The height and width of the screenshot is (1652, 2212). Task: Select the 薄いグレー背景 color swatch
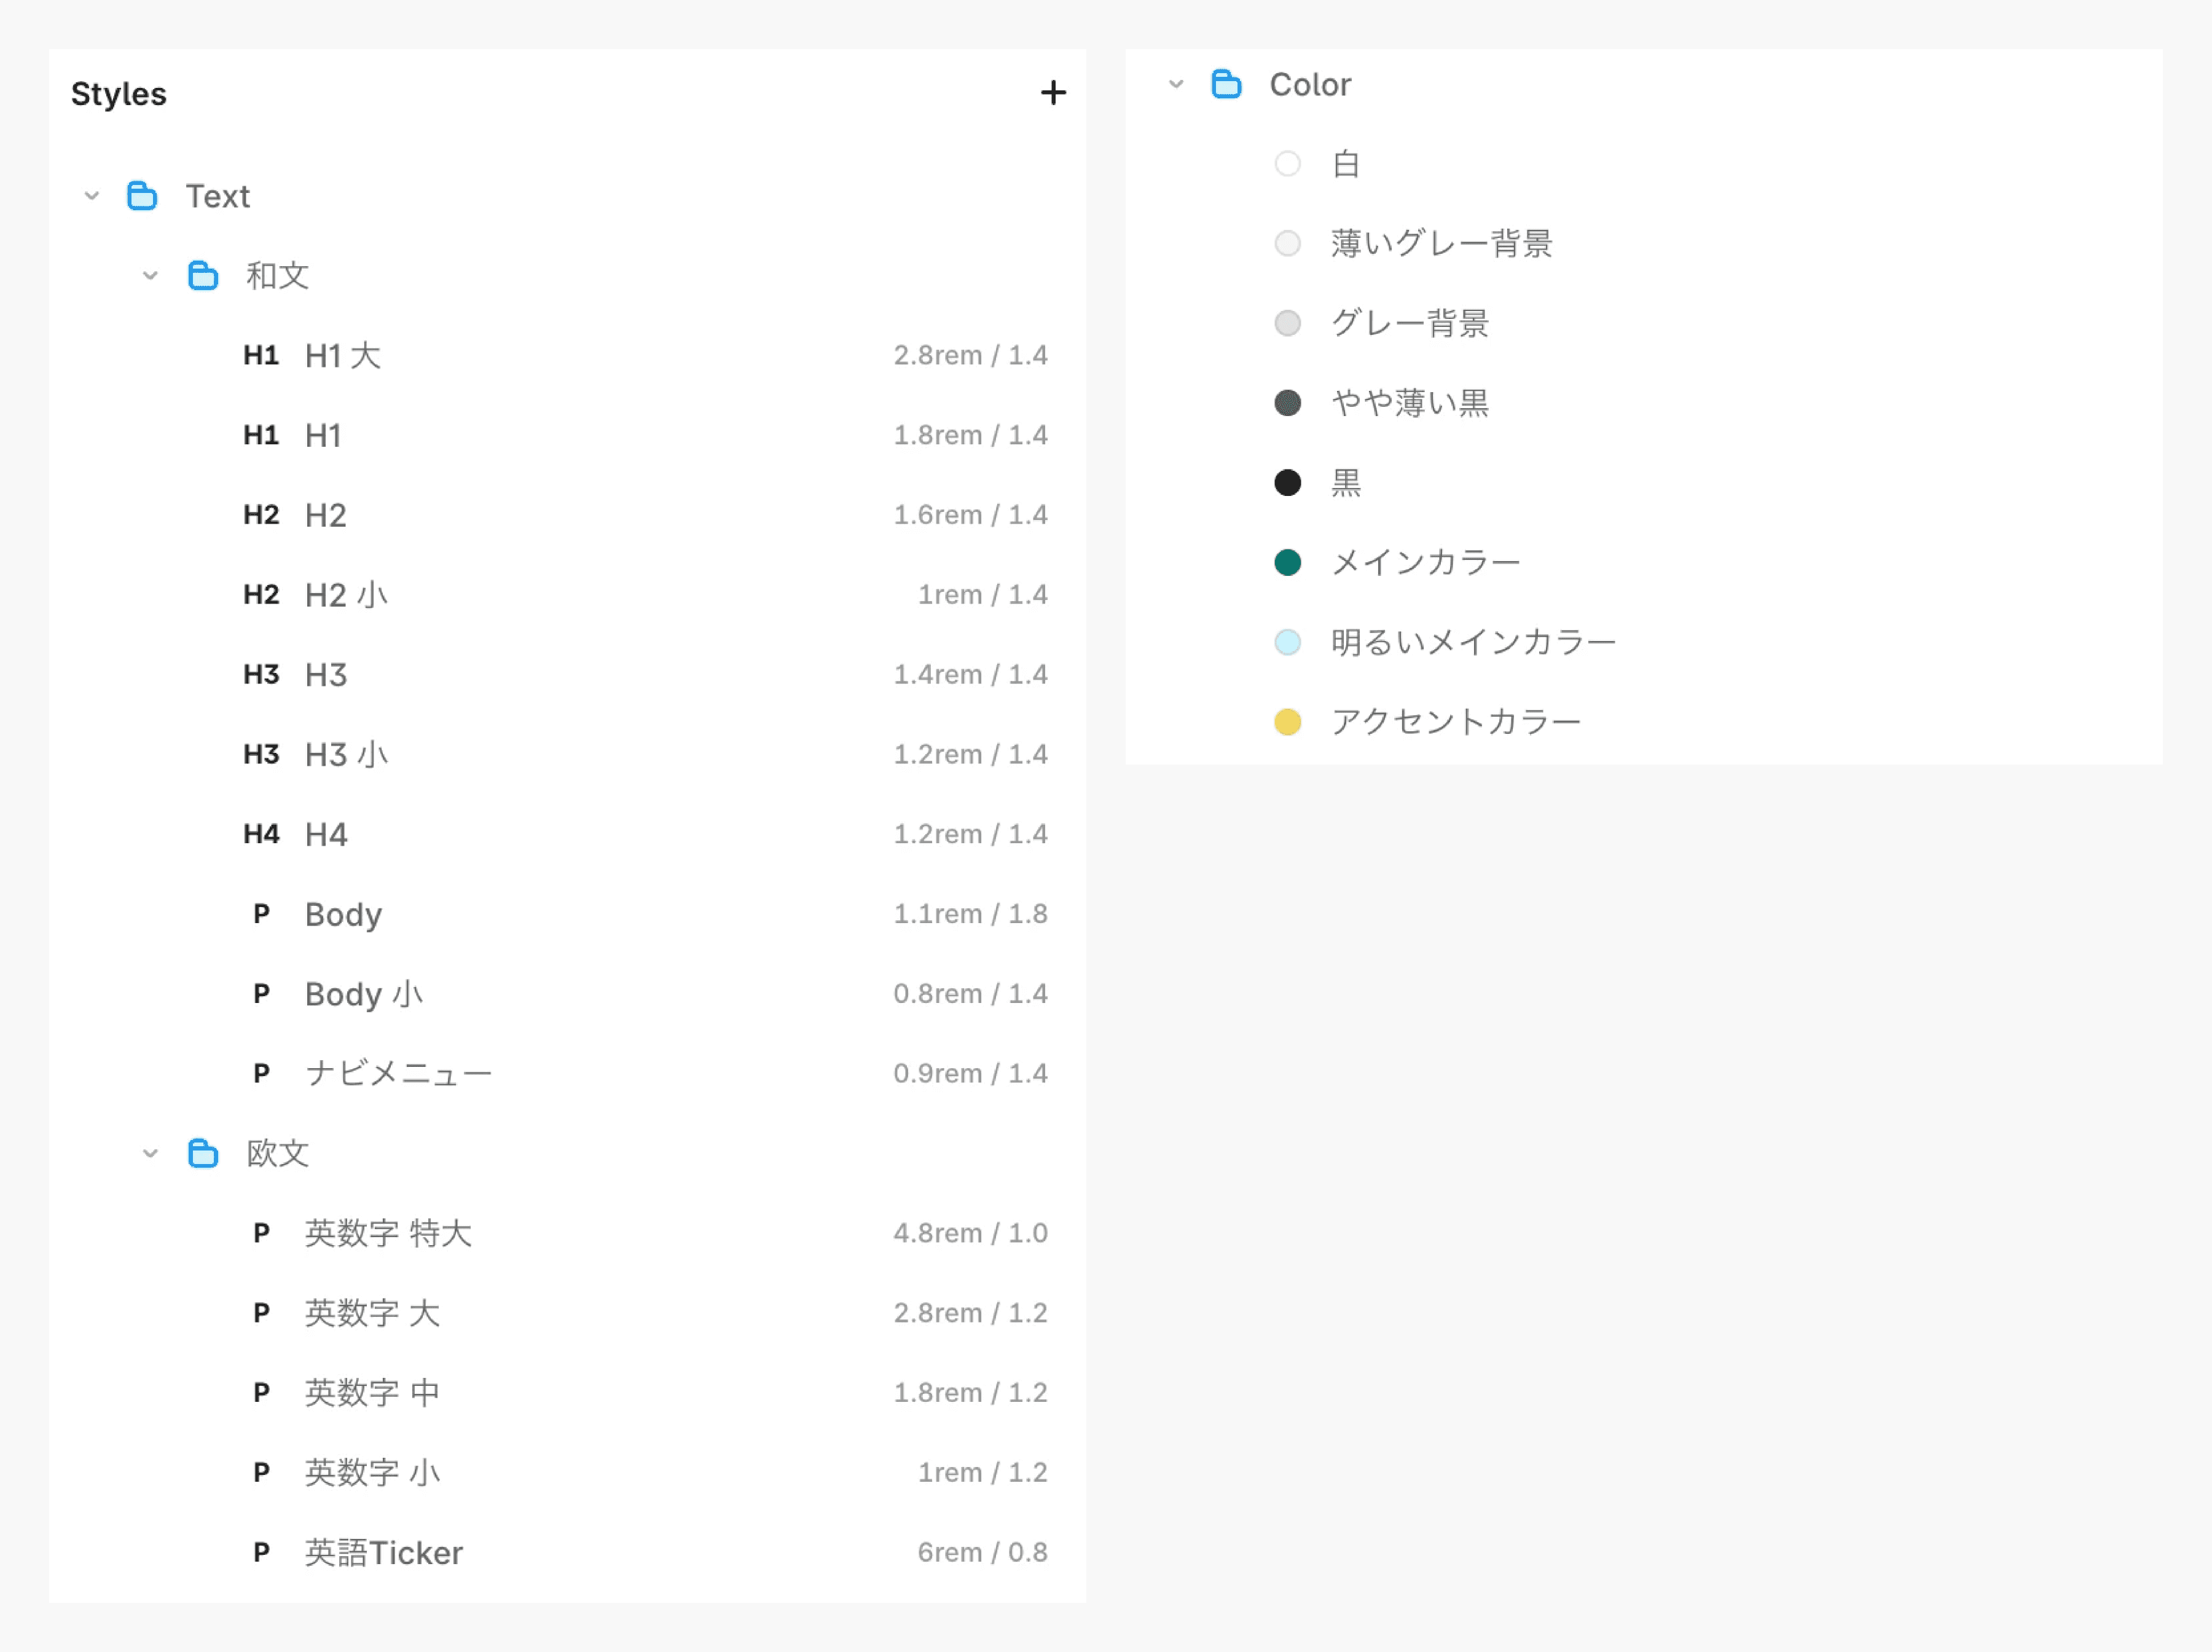pyautogui.click(x=1287, y=243)
